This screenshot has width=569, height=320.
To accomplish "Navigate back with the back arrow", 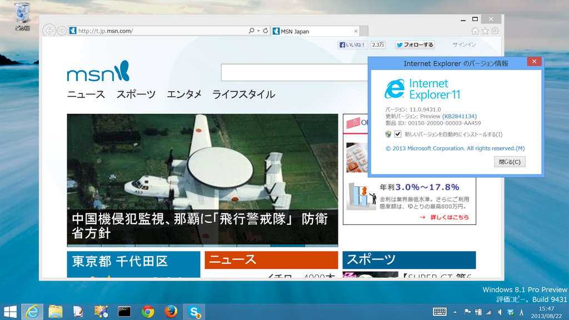I will [x=49, y=31].
